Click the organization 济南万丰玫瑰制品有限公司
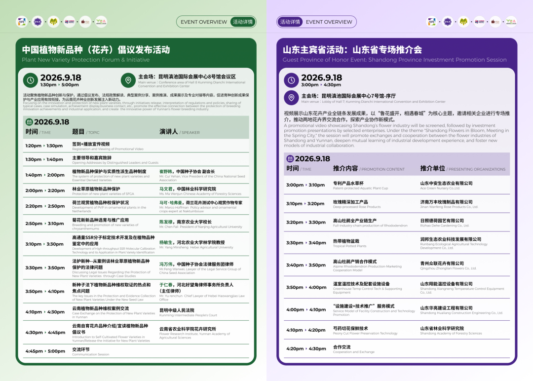 point(446,202)
